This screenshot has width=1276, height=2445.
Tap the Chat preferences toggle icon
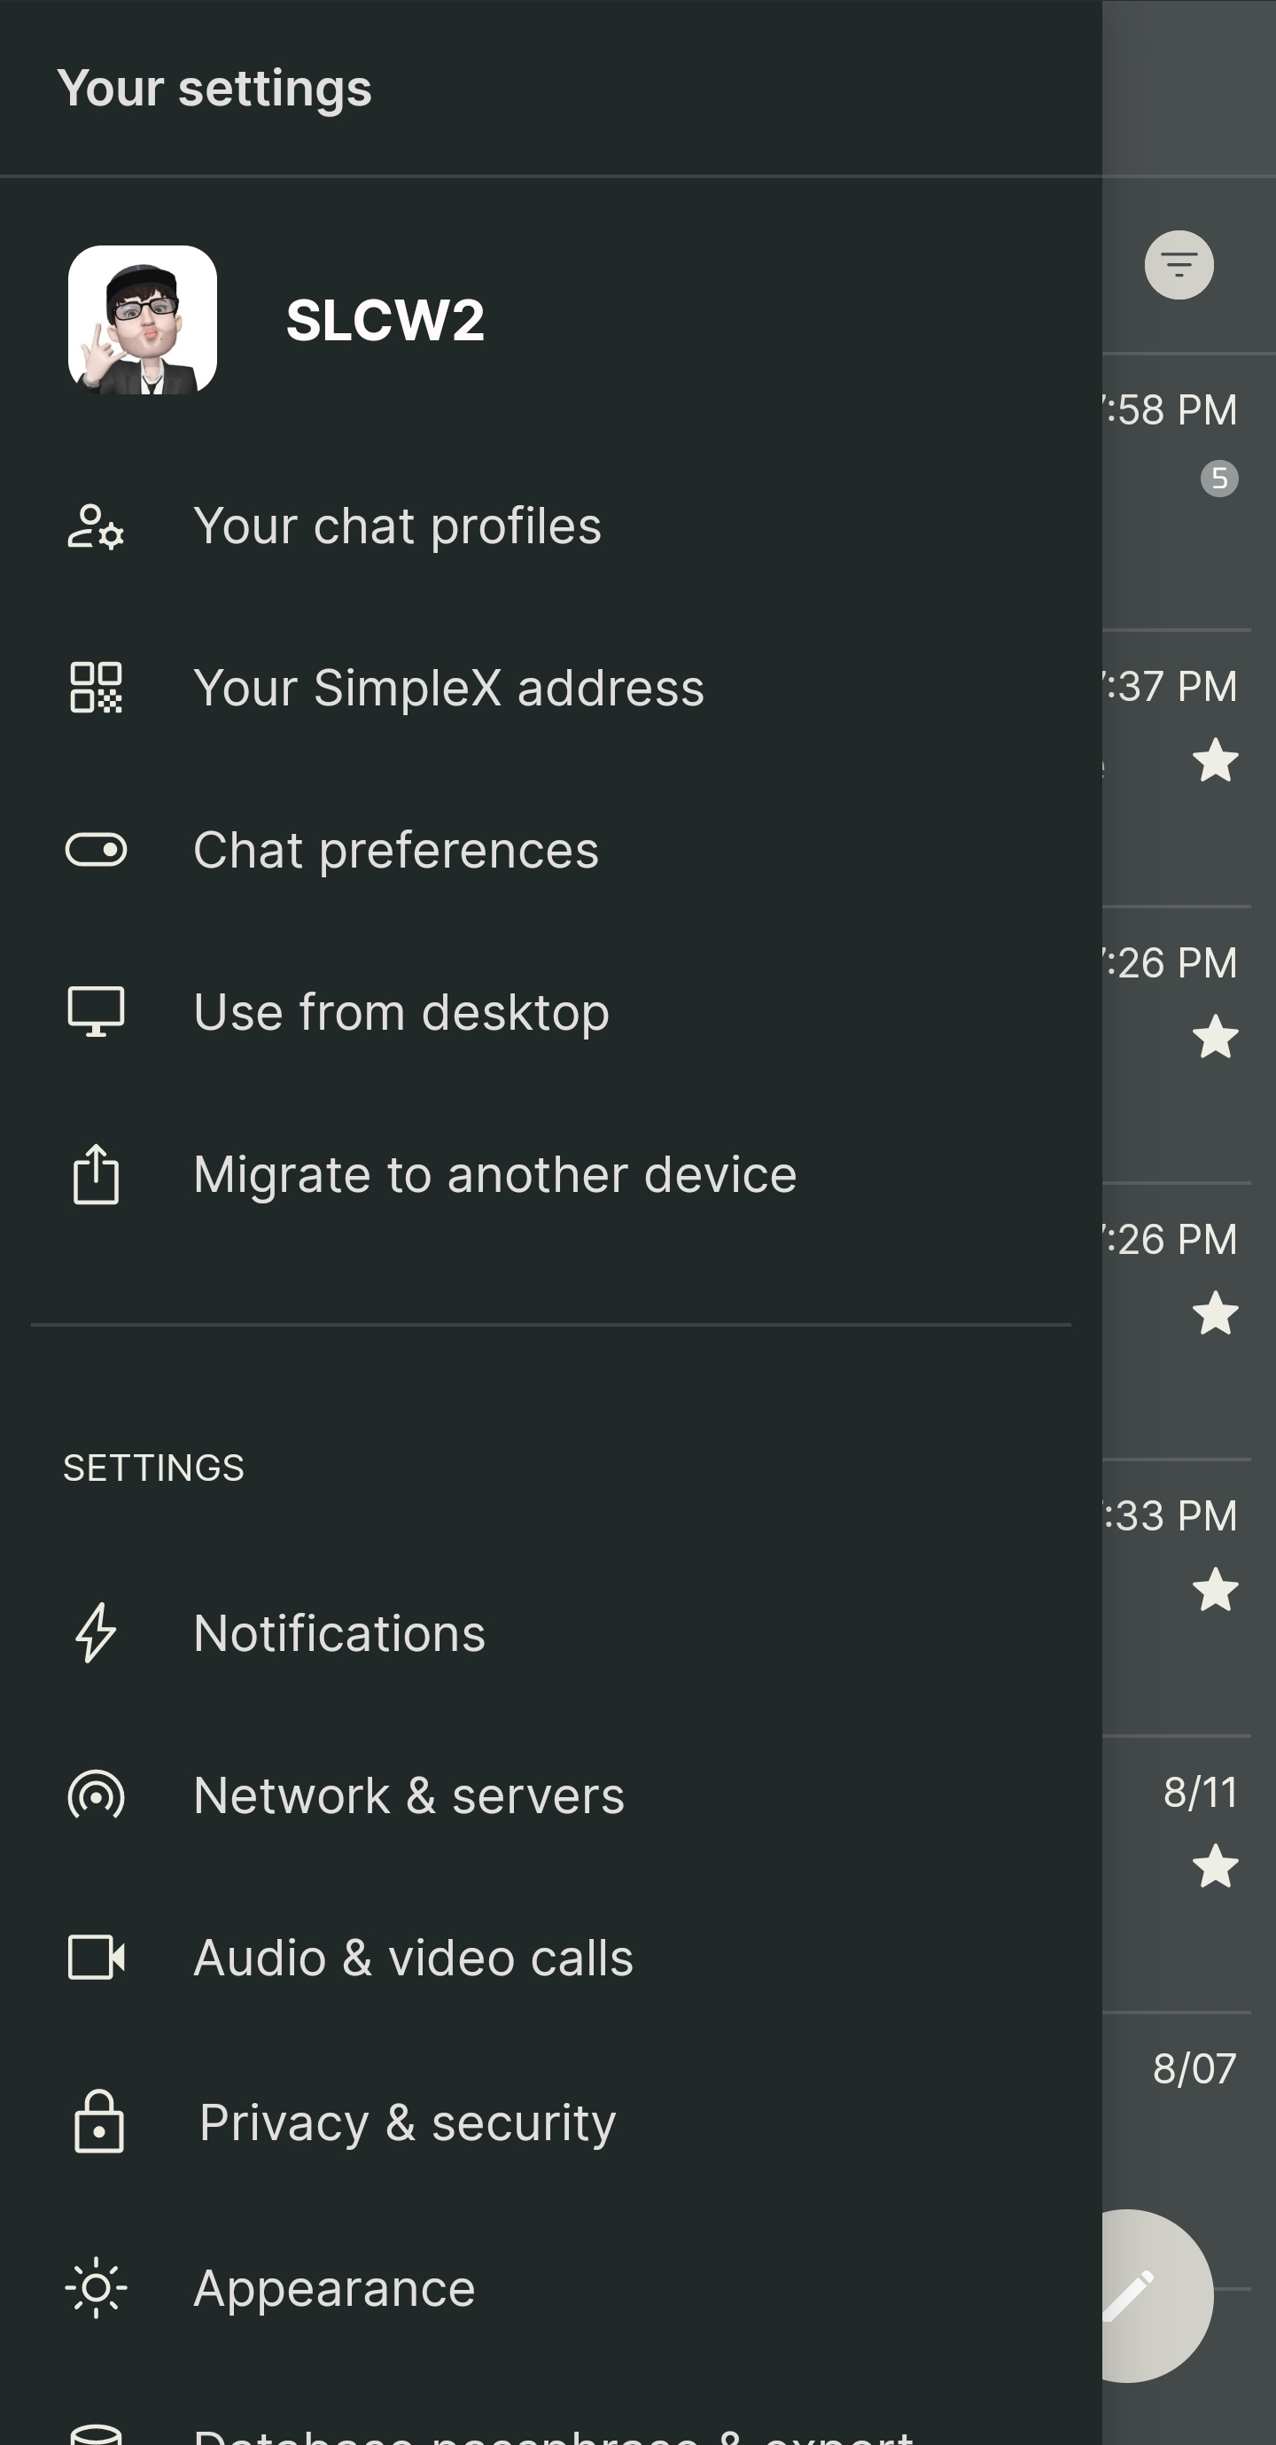[x=96, y=850]
